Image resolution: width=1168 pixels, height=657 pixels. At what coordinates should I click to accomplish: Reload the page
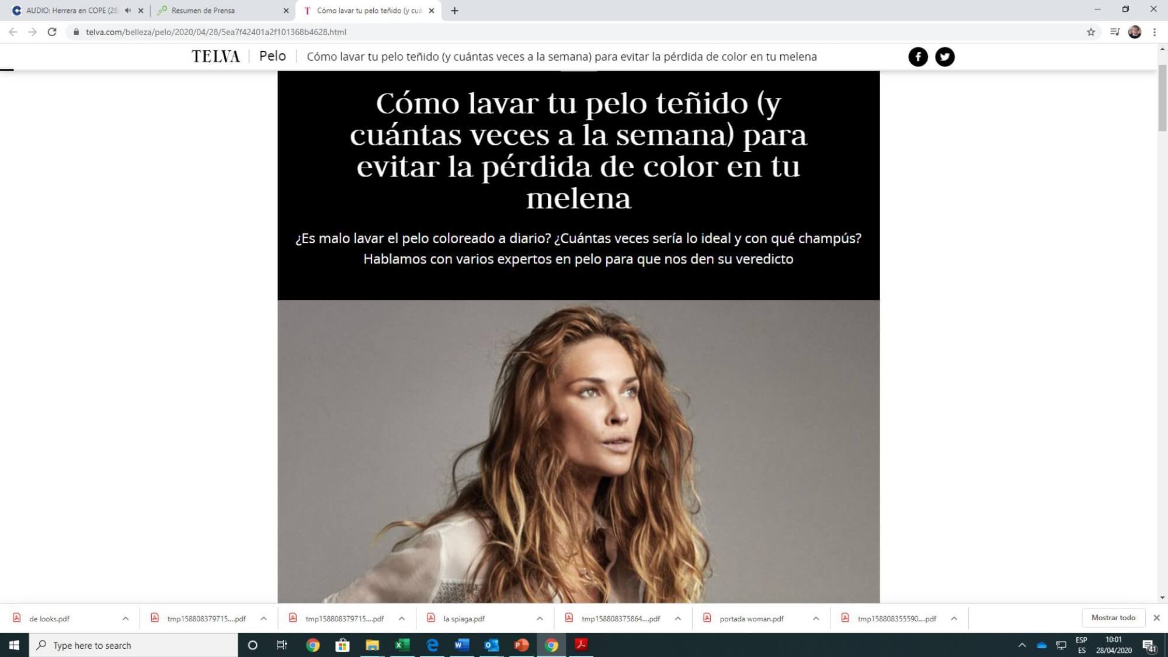[x=52, y=32]
